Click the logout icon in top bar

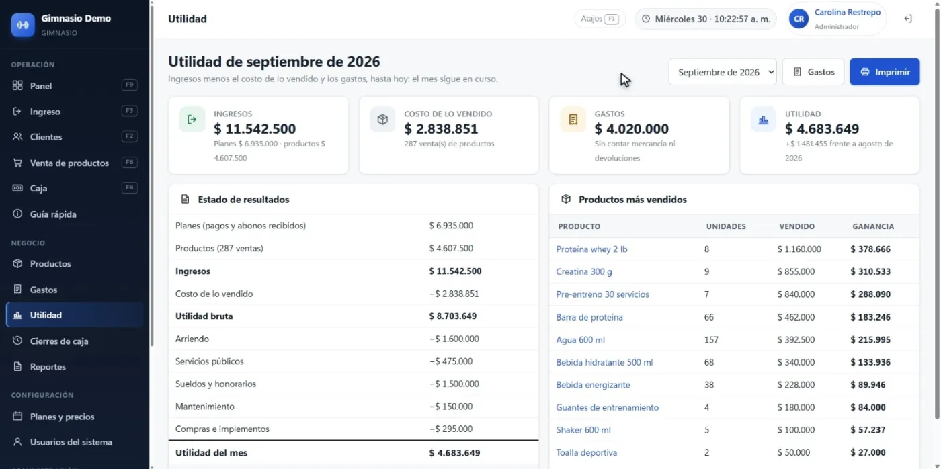(x=907, y=19)
